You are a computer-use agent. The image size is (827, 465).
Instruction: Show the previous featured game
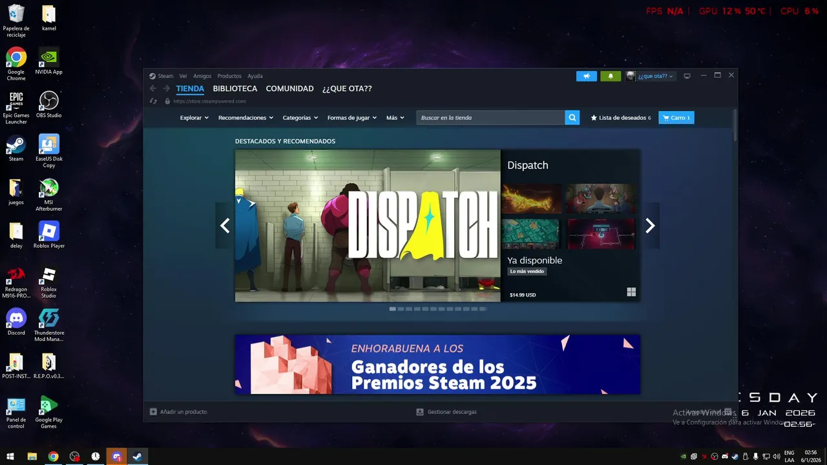[225, 225]
